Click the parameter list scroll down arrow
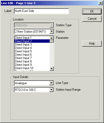 [x=52, y=69]
